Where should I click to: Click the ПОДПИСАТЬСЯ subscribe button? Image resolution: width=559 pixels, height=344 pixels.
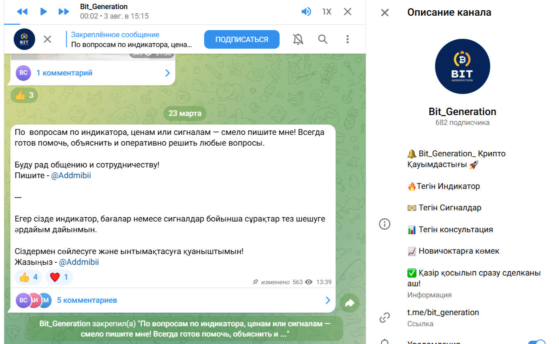[x=242, y=40]
